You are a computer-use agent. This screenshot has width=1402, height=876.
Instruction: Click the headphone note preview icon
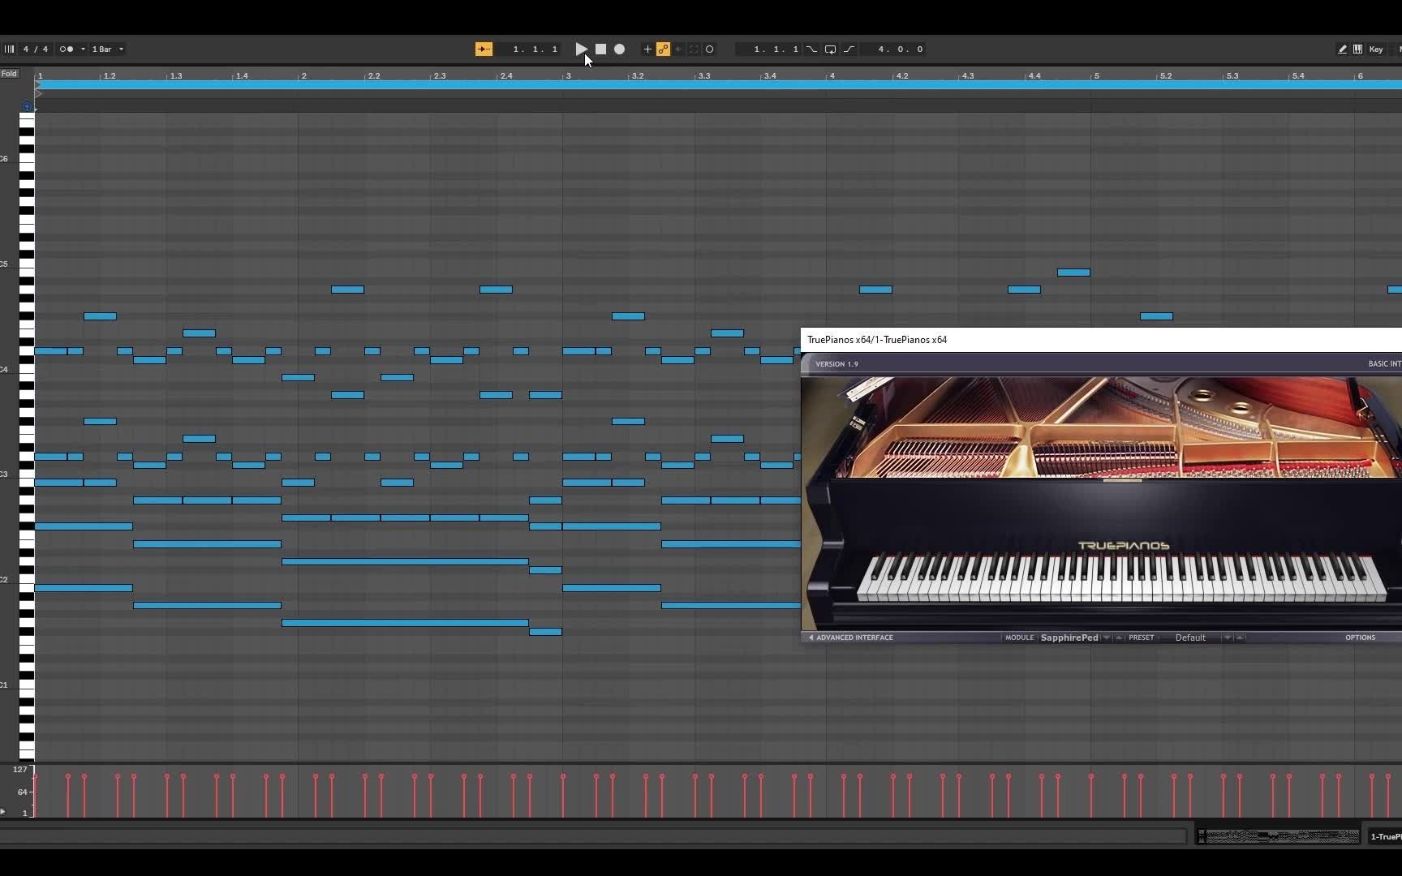(x=27, y=106)
